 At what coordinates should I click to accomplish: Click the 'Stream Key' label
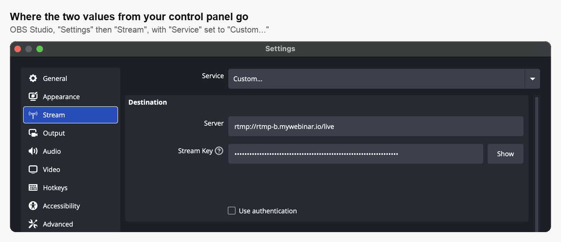(195, 151)
